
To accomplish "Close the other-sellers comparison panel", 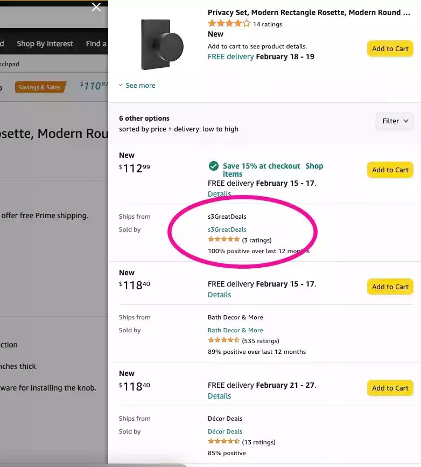I will click(x=96, y=8).
